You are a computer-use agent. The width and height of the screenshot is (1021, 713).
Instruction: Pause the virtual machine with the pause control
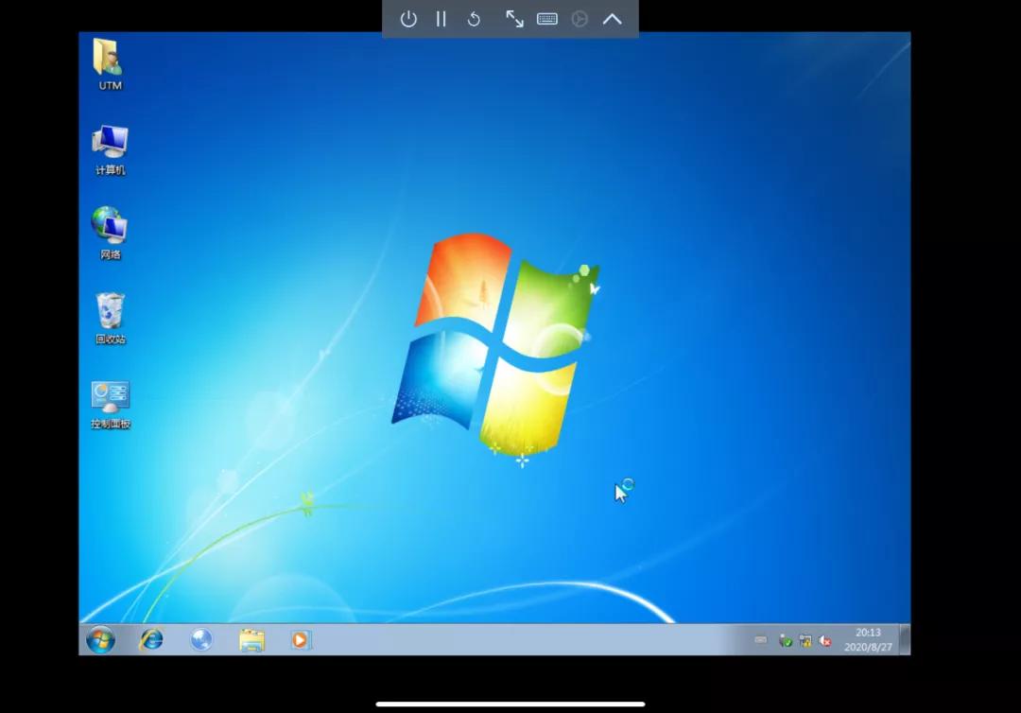(441, 19)
